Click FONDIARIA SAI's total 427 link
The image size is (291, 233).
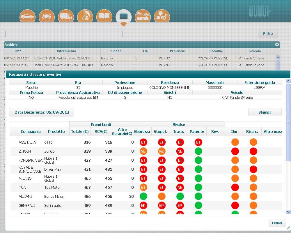click(x=87, y=160)
